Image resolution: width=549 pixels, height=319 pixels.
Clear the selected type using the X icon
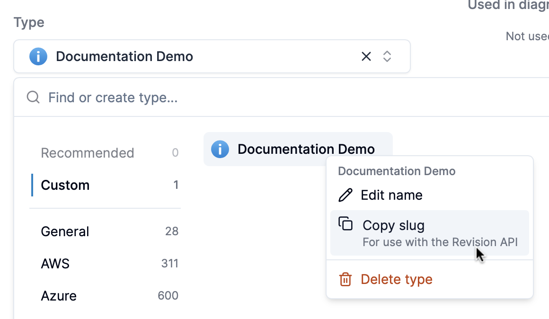coord(366,56)
